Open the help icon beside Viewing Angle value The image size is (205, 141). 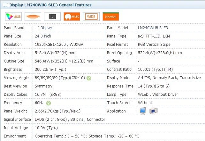tap(89, 78)
